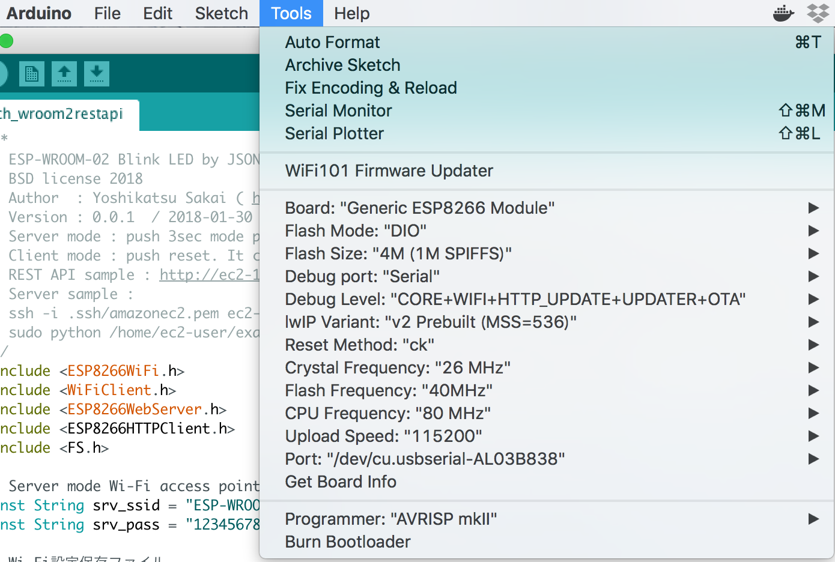Screen dimensions: 835x562
Task: Click the 'Server mode Wi-Fi access point' comment
Action: tap(134, 486)
